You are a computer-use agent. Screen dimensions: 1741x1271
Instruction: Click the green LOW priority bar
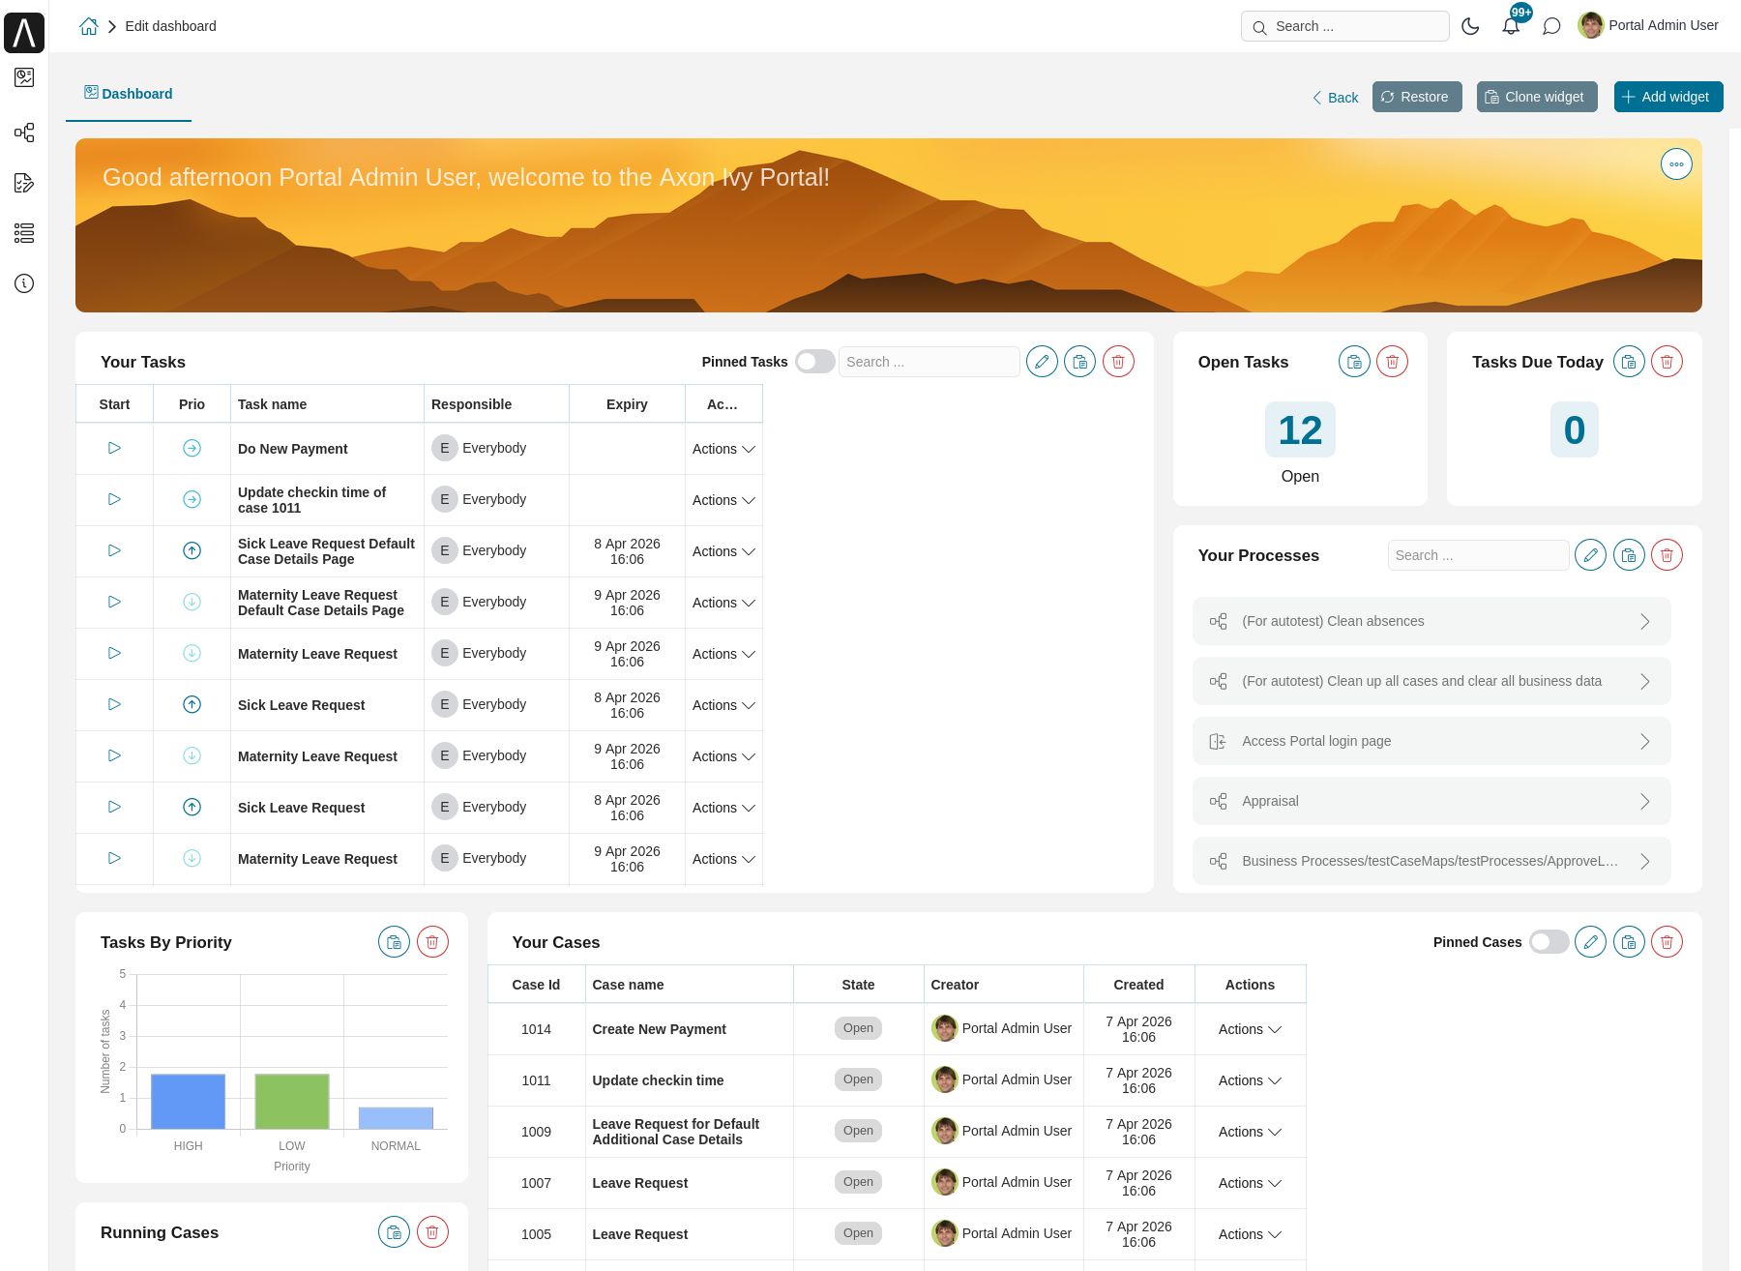(x=291, y=1101)
